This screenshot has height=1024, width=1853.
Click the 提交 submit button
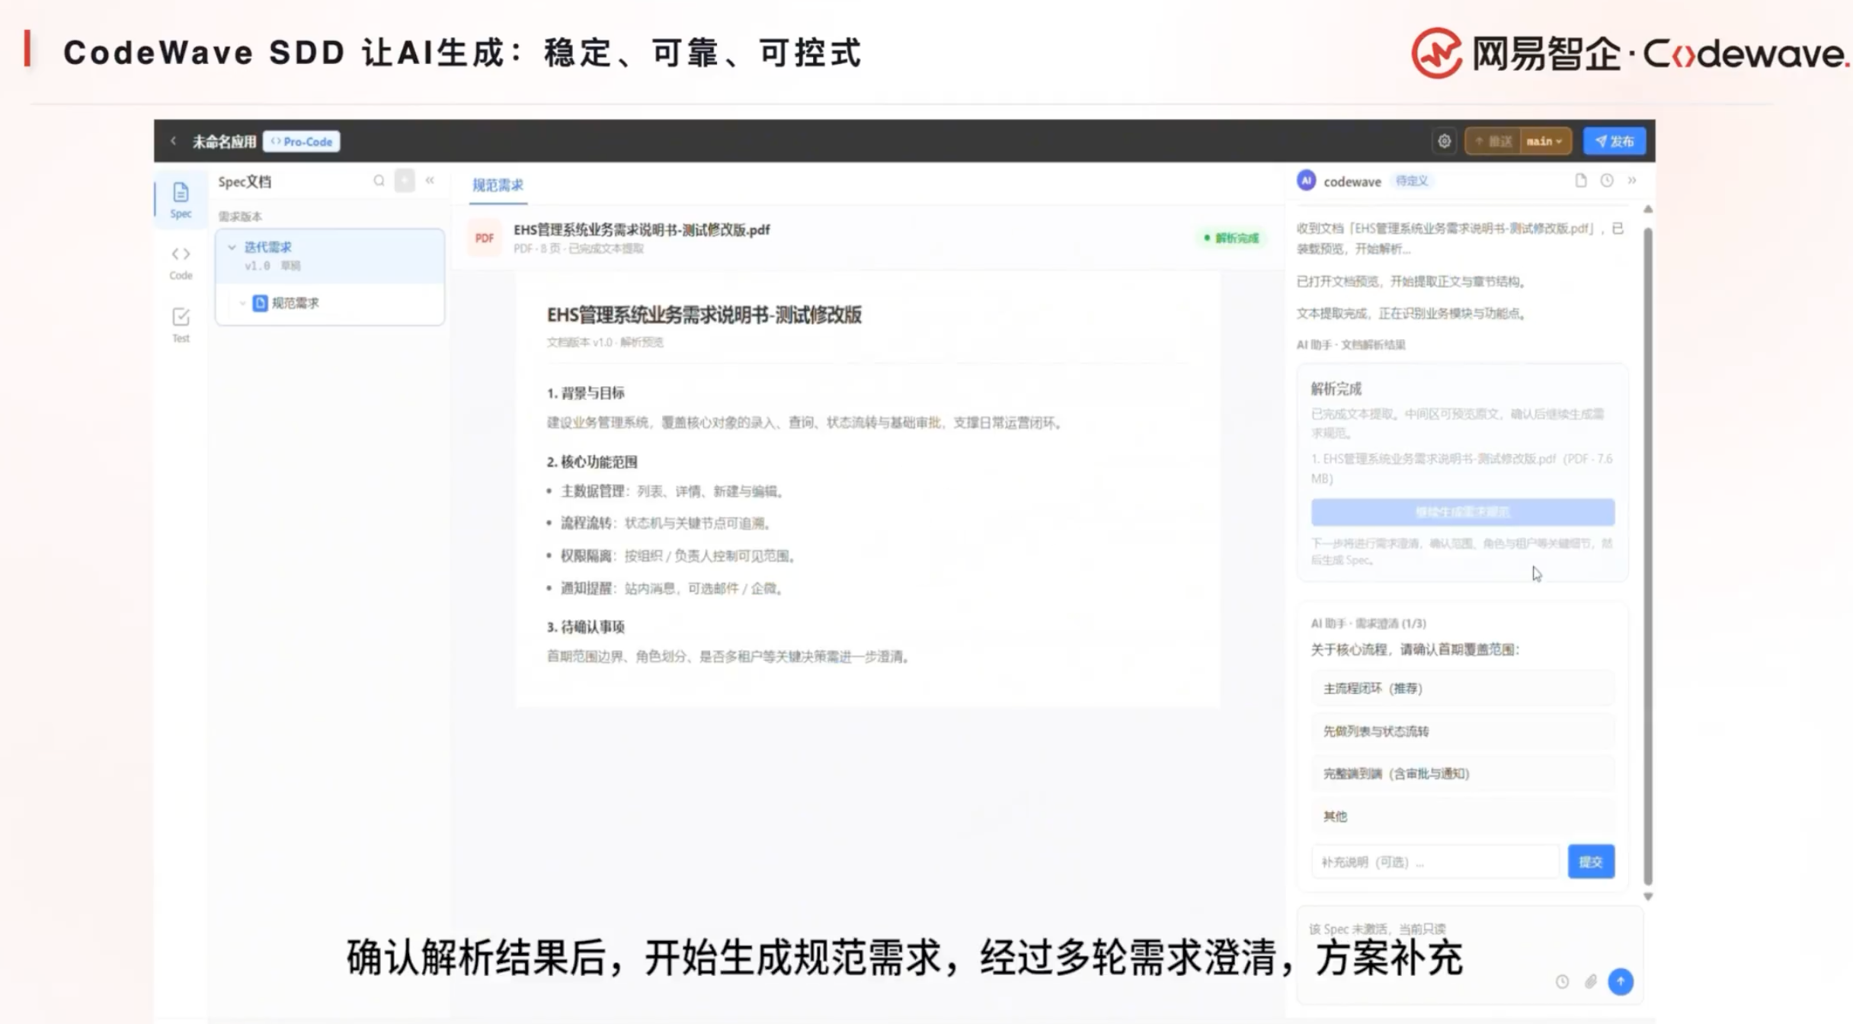pos(1591,862)
